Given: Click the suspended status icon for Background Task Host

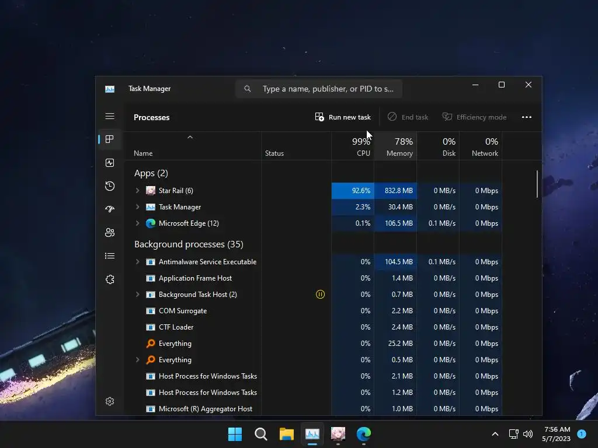Looking at the screenshot, I should (321, 295).
